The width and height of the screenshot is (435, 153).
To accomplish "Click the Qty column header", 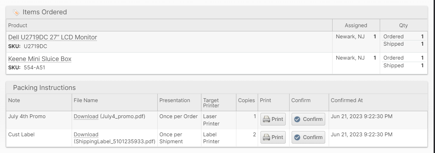I will (x=403, y=25).
